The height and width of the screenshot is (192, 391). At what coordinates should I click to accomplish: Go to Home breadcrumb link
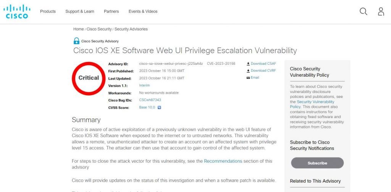coord(78,29)
